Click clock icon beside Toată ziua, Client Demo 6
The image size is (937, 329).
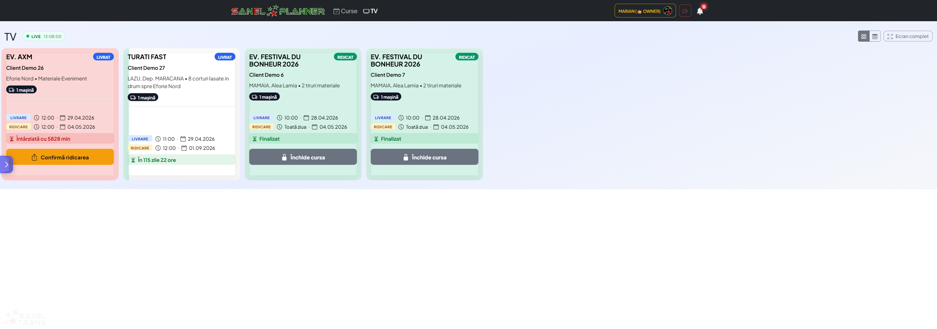coord(280,127)
